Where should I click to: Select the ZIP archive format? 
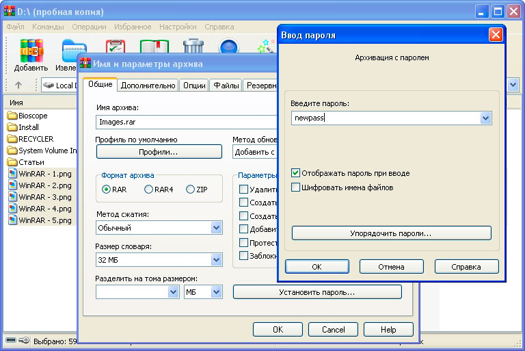click(x=190, y=190)
